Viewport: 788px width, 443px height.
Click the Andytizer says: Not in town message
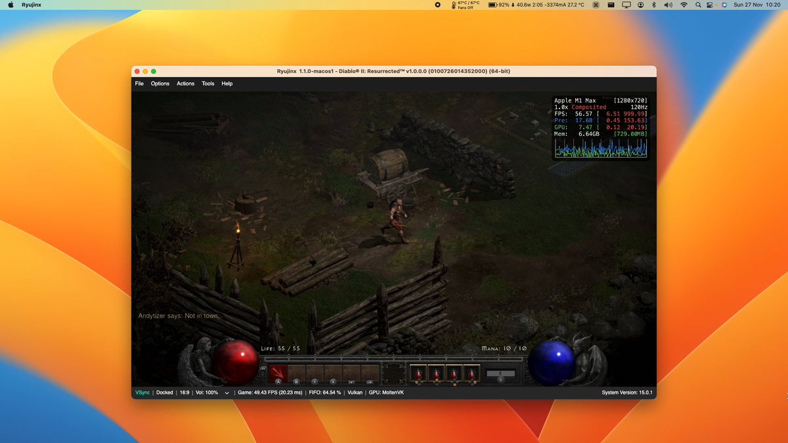pos(179,316)
